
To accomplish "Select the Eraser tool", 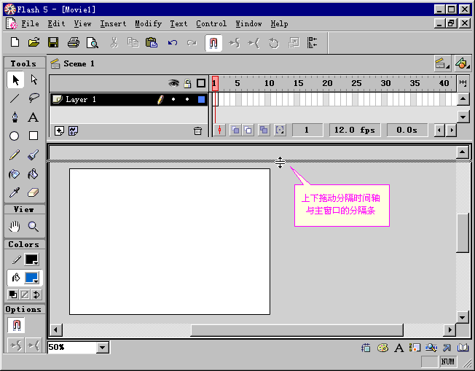I will point(34,192).
